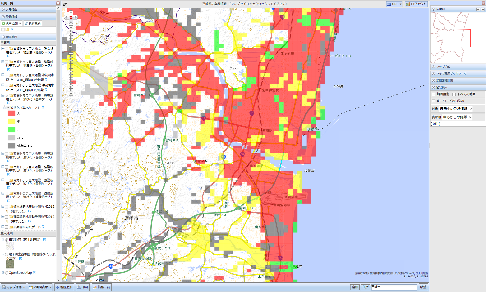Check the キーワード絞り込み option
Screen dimensions: 486x292
click(434, 101)
